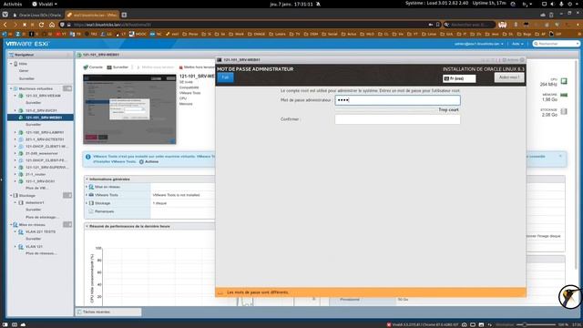The height and width of the screenshot is (328, 583).
Task: Select VM 21-249_wwwserver in navigator
Action: tap(41, 153)
